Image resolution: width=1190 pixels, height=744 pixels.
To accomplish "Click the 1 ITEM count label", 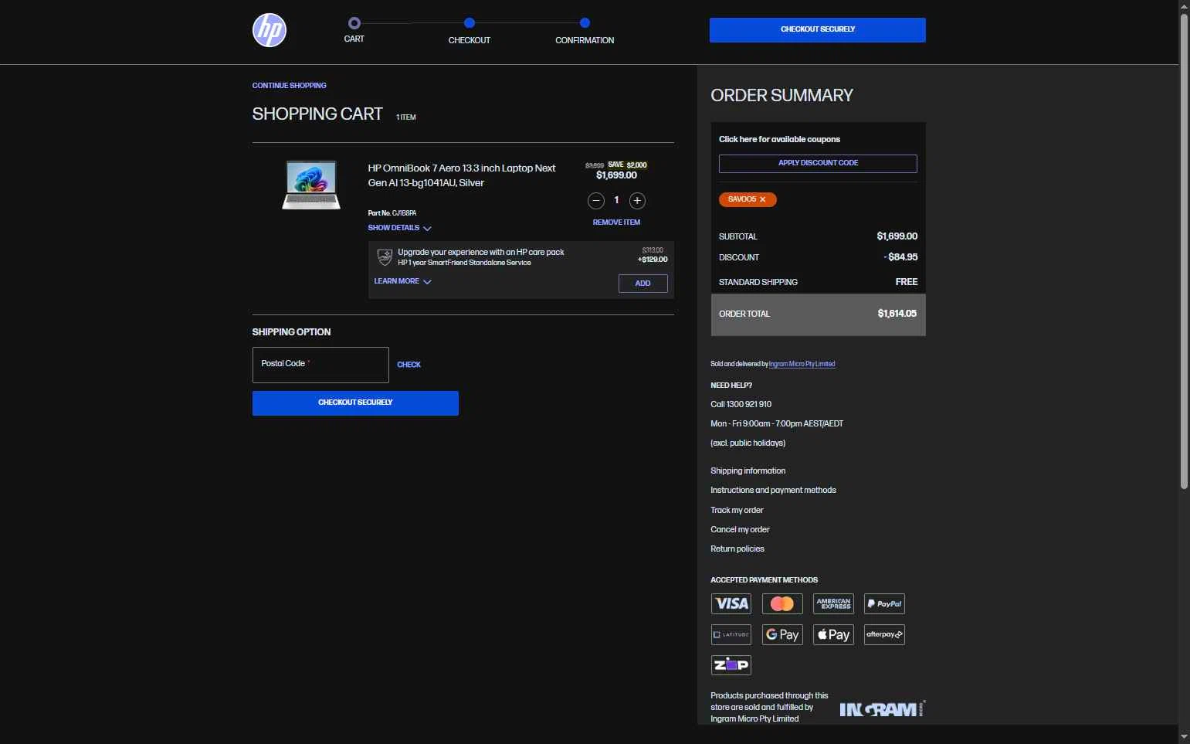I will (405, 117).
